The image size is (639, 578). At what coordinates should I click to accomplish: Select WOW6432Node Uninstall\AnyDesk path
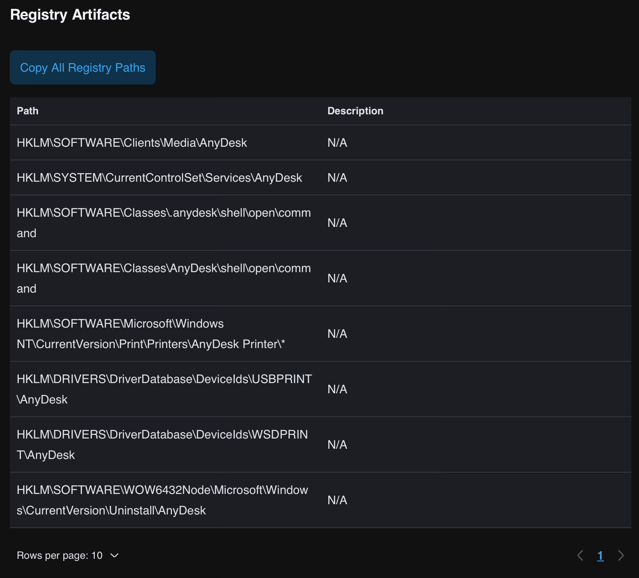[x=162, y=500]
